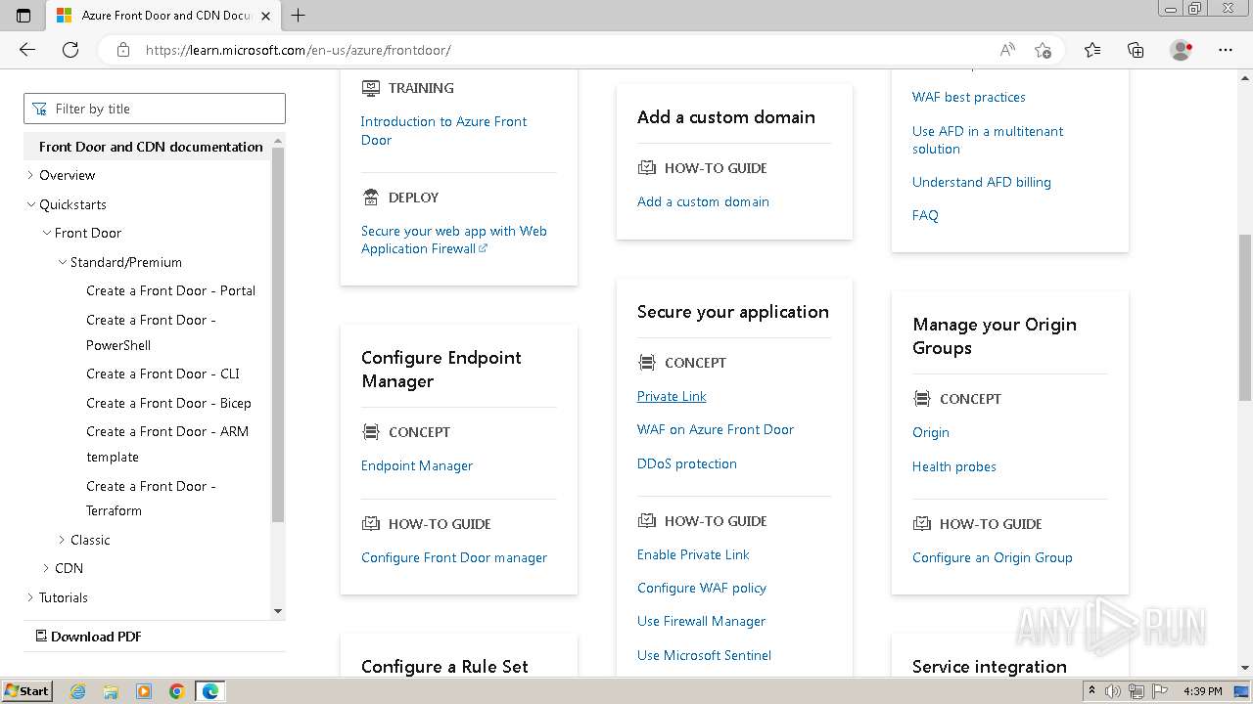Open the Enable Private Link guide
1253x704 pixels.
[693, 554]
